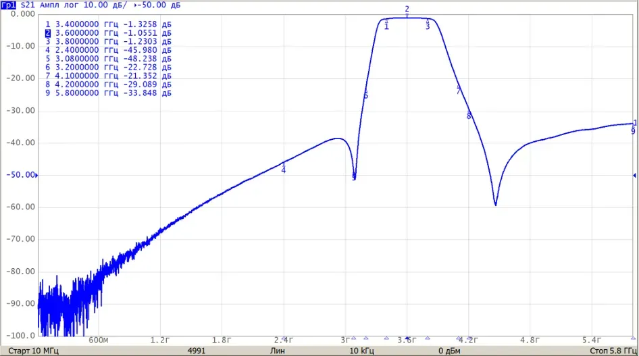This screenshot has width=639, height=356.
Task: Click the 10.00 дБ/ scale value
Action: click(105, 5)
